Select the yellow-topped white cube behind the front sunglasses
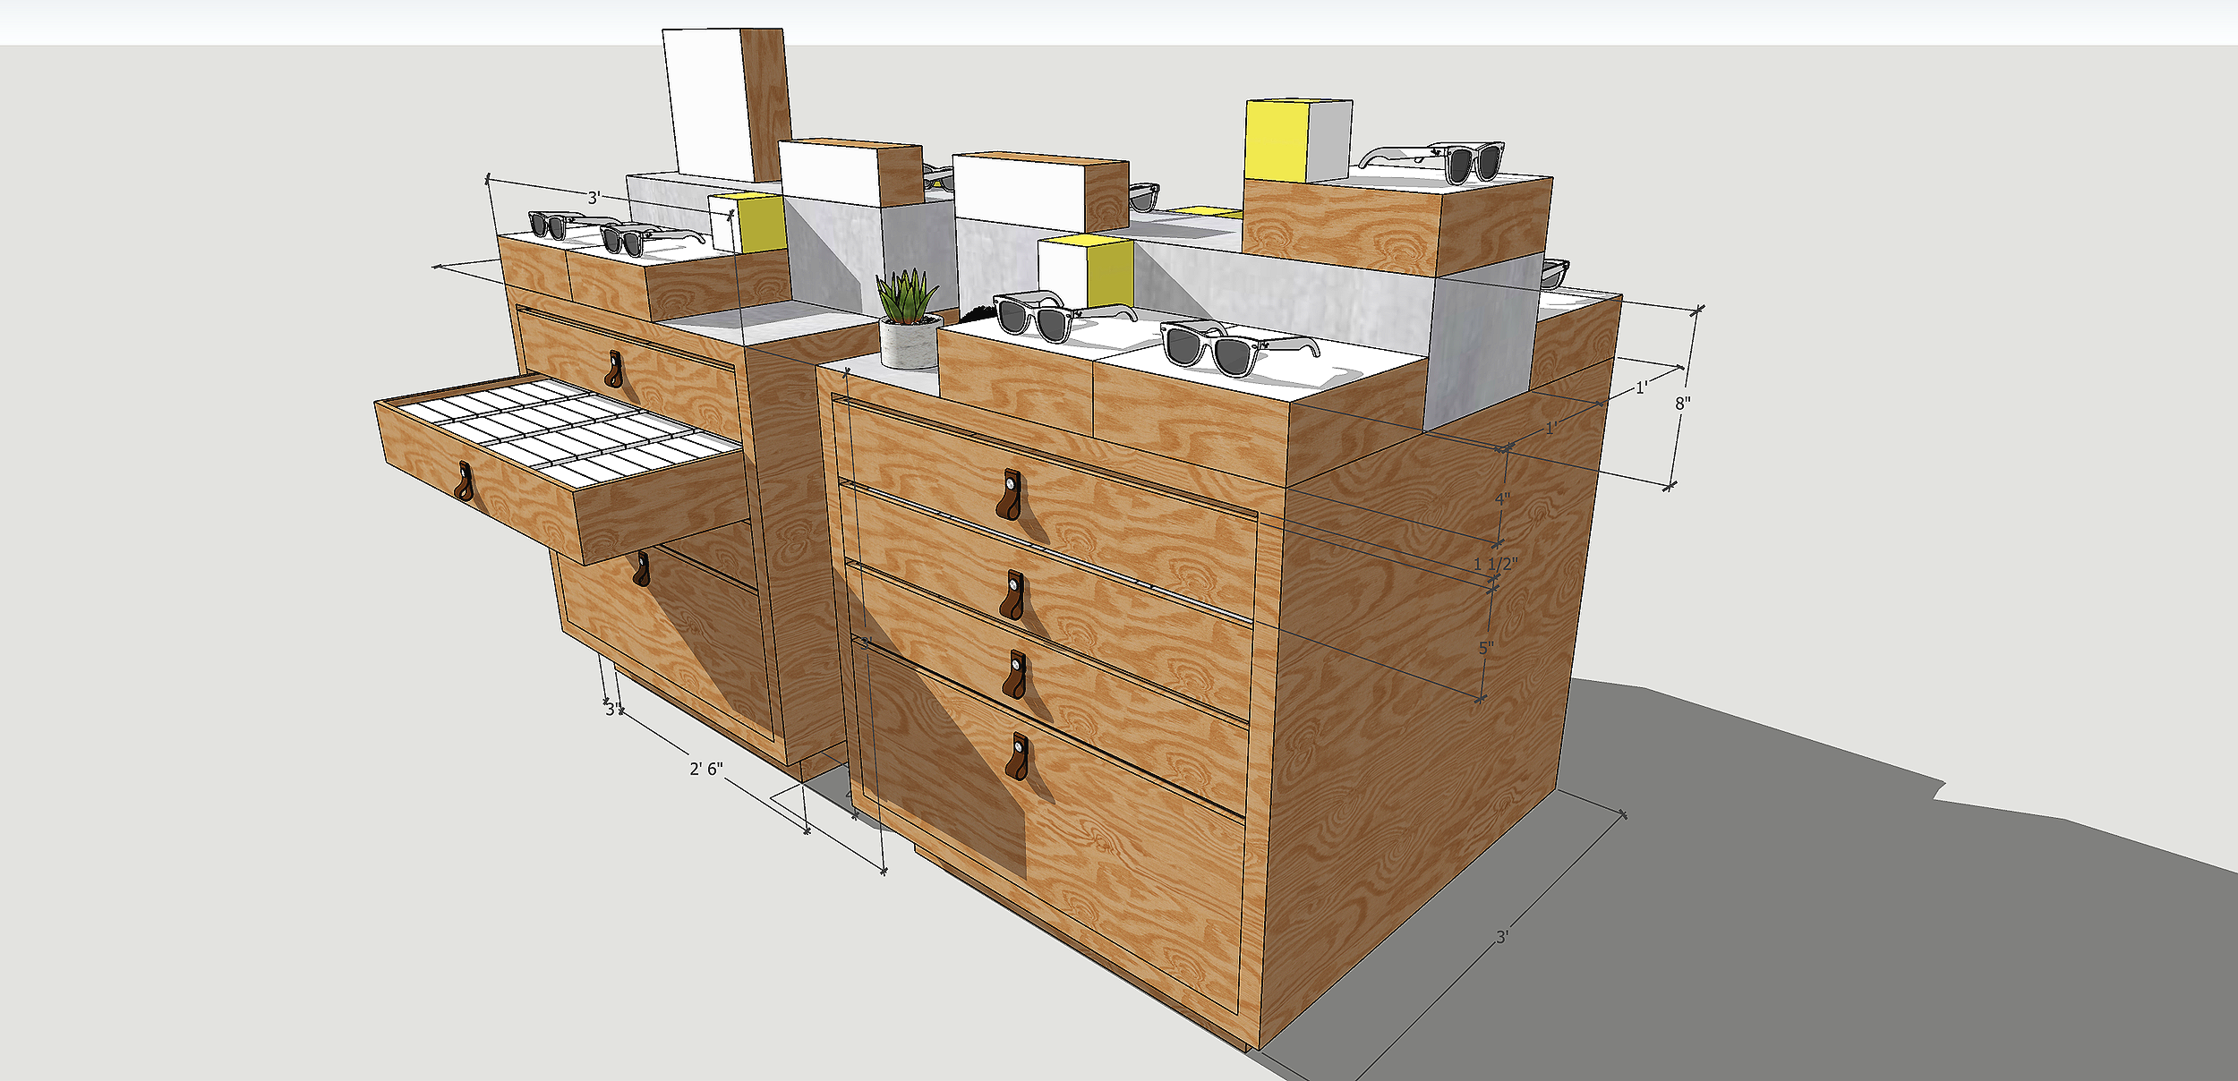 click(1085, 267)
